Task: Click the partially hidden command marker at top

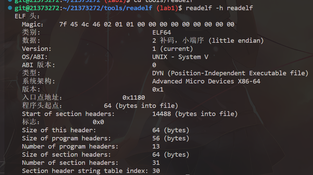Action: pyautogui.click(x=10, y=1)
